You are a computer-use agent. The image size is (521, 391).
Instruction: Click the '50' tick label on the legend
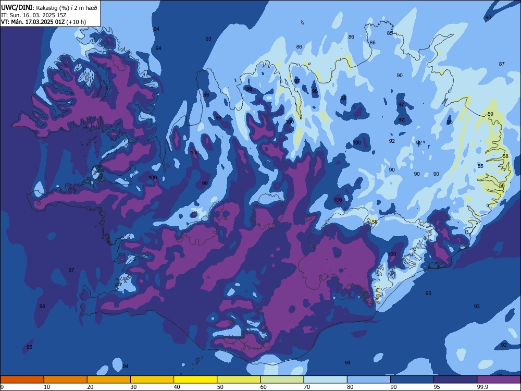click(x=220, y=387)
